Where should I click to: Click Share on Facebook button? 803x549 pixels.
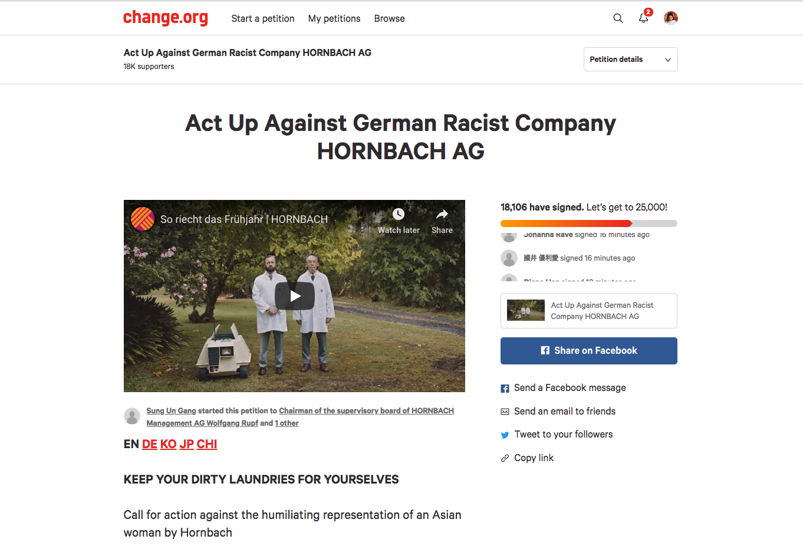[x=589, y=351]
